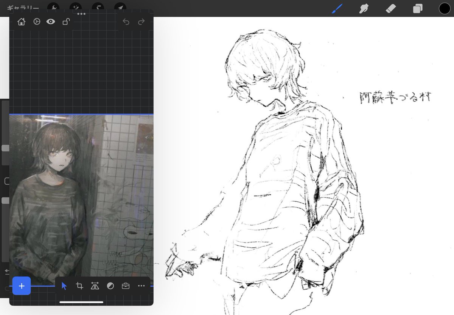454x315 pixels.
Task: Open the black color swatch picker
Action: (445, 8)
